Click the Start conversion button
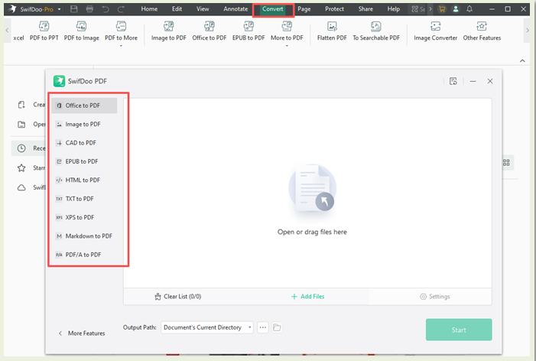The image size is (536, 361). point(459,330)
